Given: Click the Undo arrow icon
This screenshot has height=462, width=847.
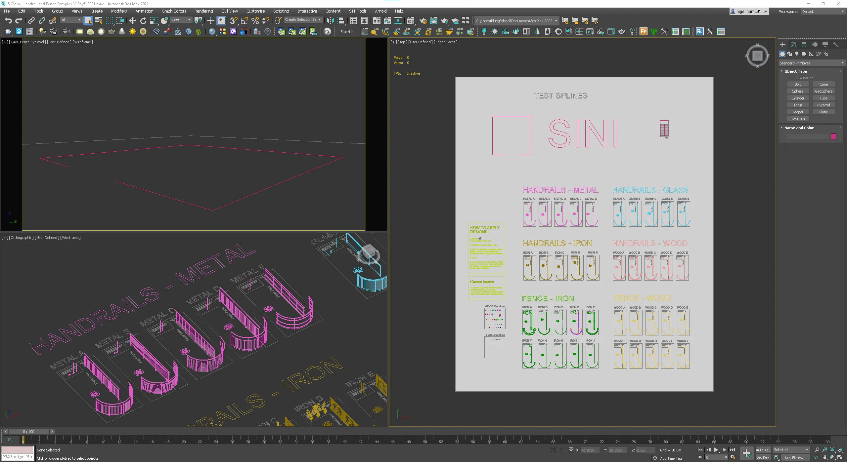Looking at the screenshot, I should [8, 20].
